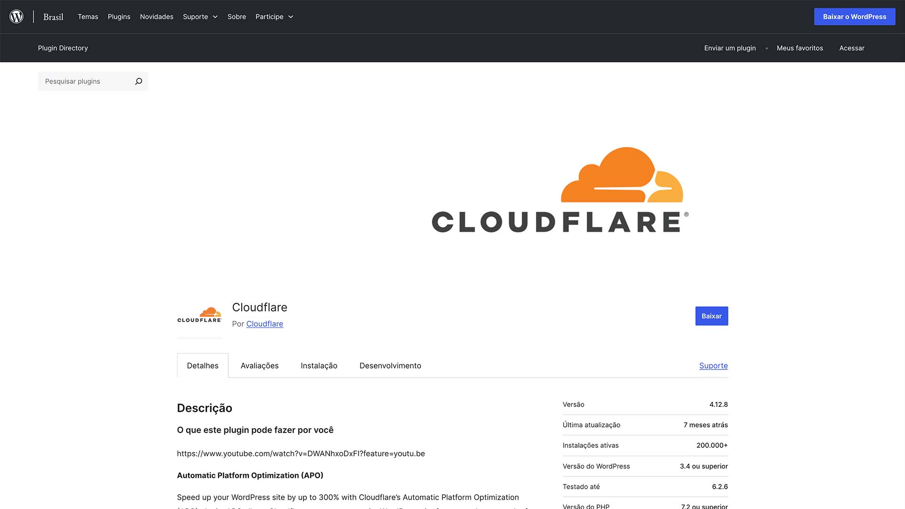
Task: Click the Baixar o WordPress button
Action: 855,16
